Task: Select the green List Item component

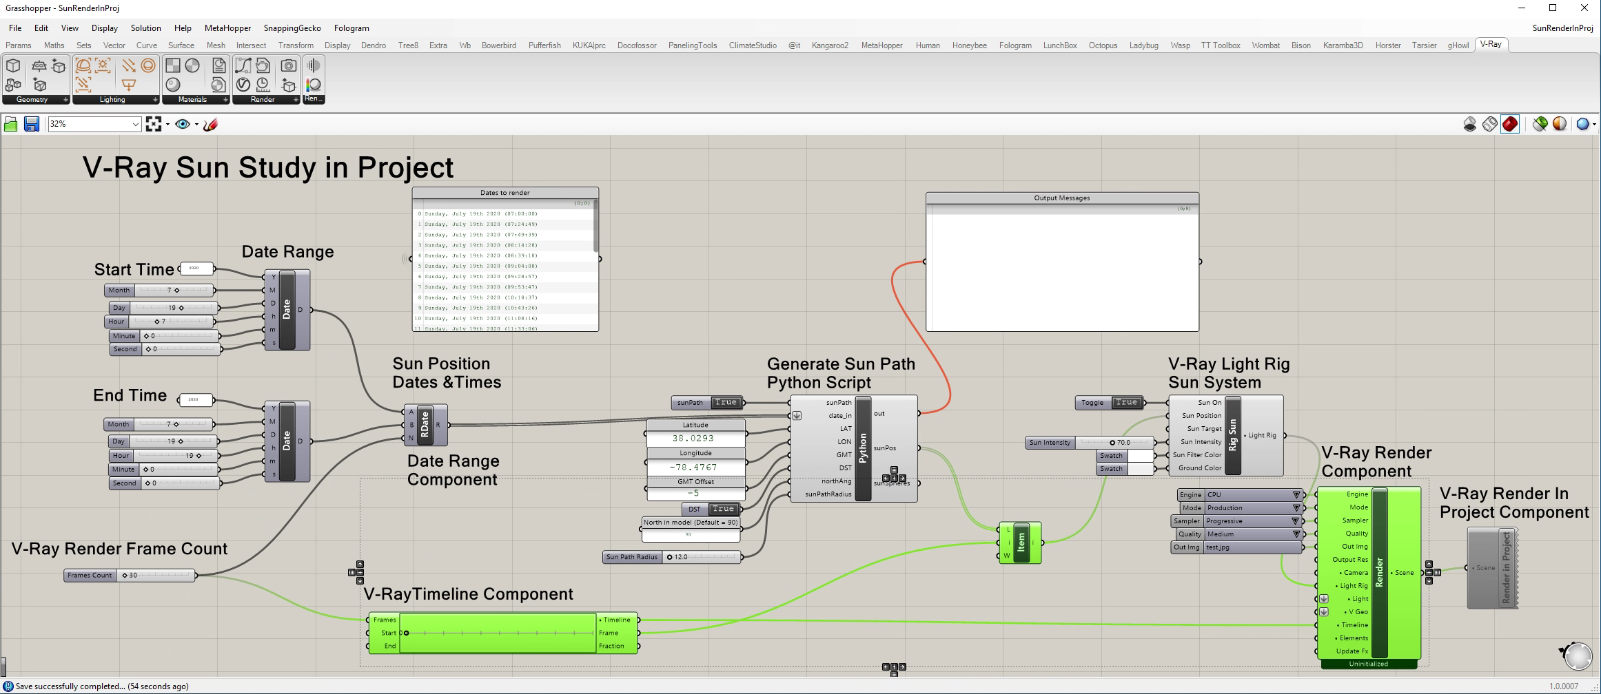Action: click(1021, 543)
